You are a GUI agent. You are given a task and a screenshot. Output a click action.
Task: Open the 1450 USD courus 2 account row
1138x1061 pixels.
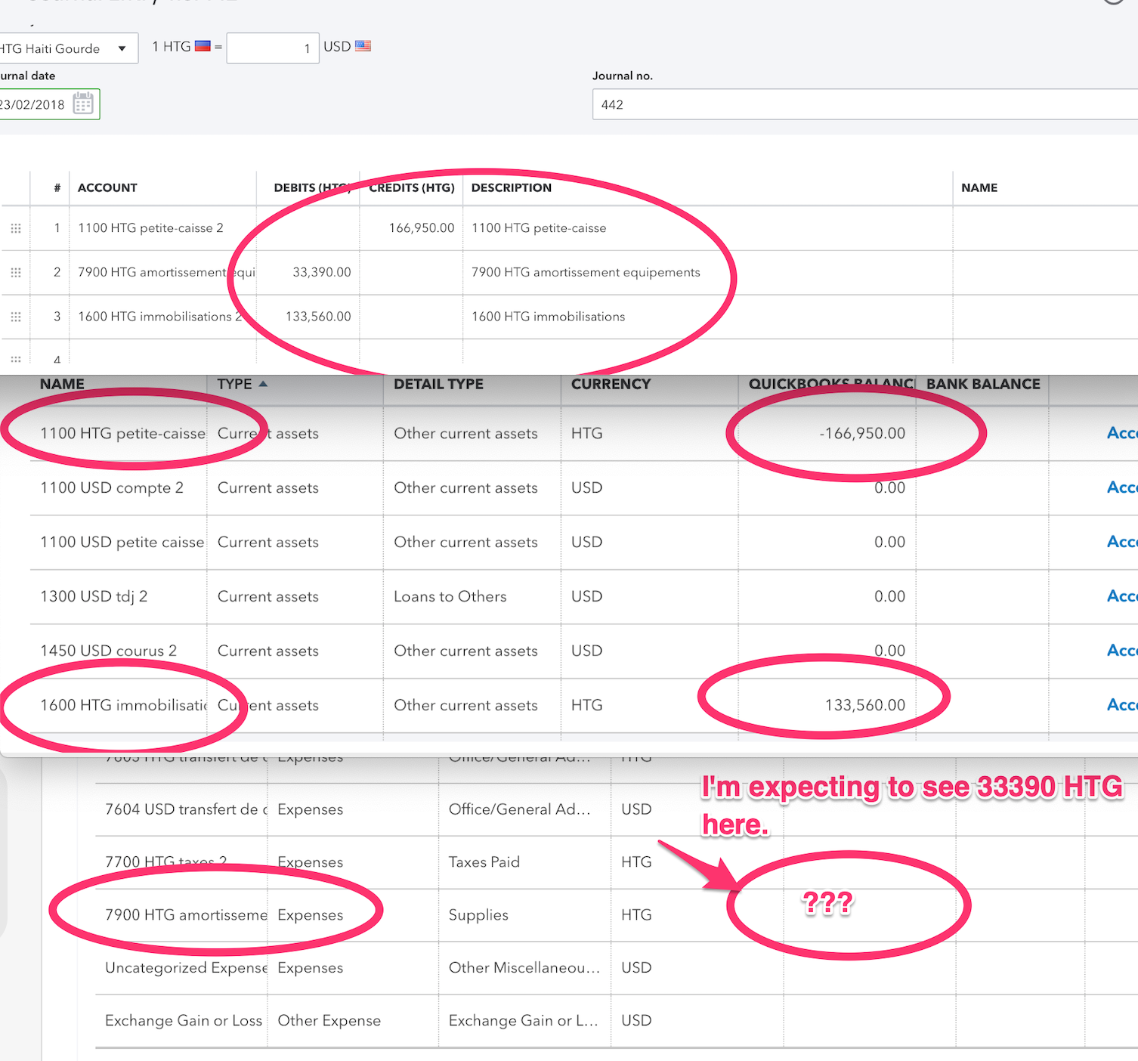[x=584, y=651]
